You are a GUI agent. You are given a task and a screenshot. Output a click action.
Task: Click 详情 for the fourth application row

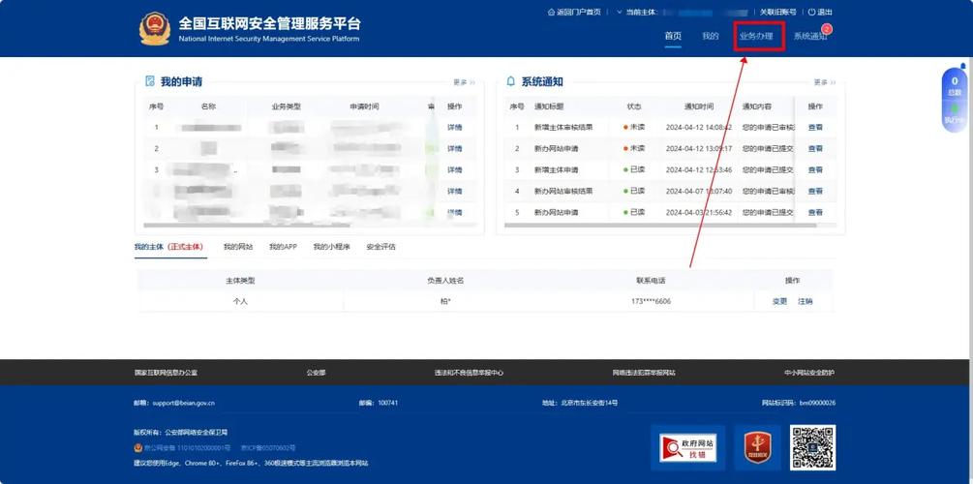[455, 191]
